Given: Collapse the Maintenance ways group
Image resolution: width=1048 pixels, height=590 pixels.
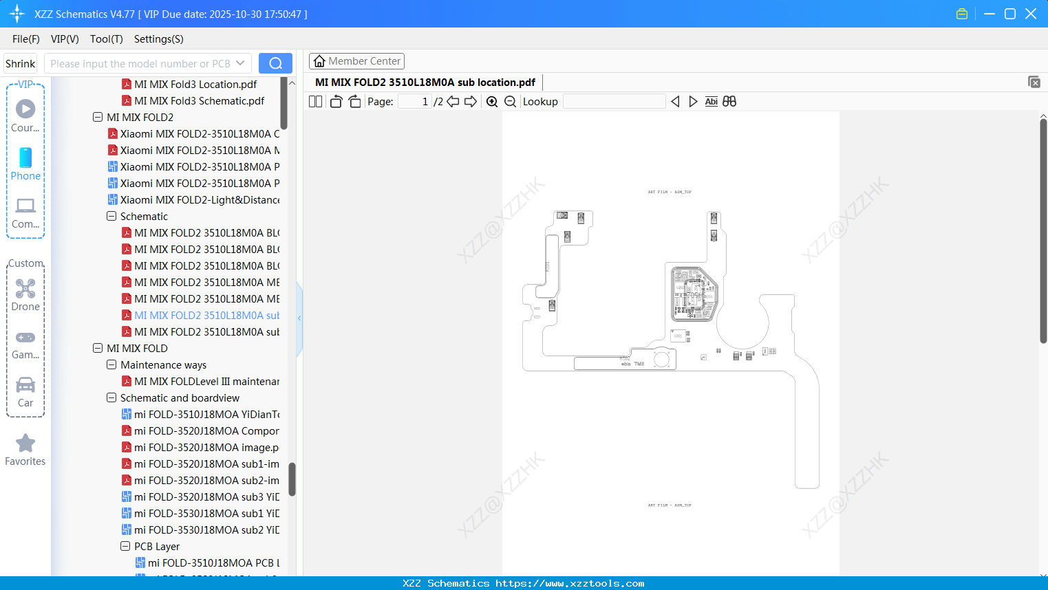Looking at the screenshot, I should click(x=111, y=364).
